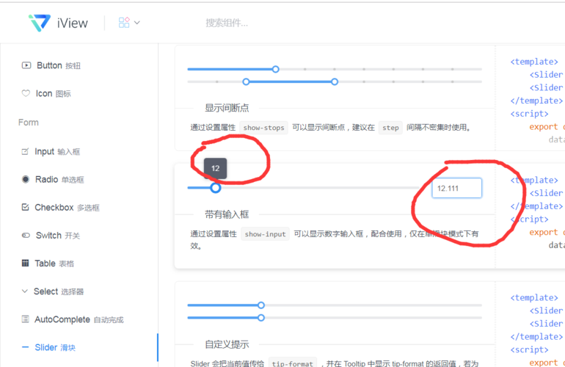Screen dimensions: 565x367
Task: Expand the chevron beside the grid icon
Action: pos(137,22)
